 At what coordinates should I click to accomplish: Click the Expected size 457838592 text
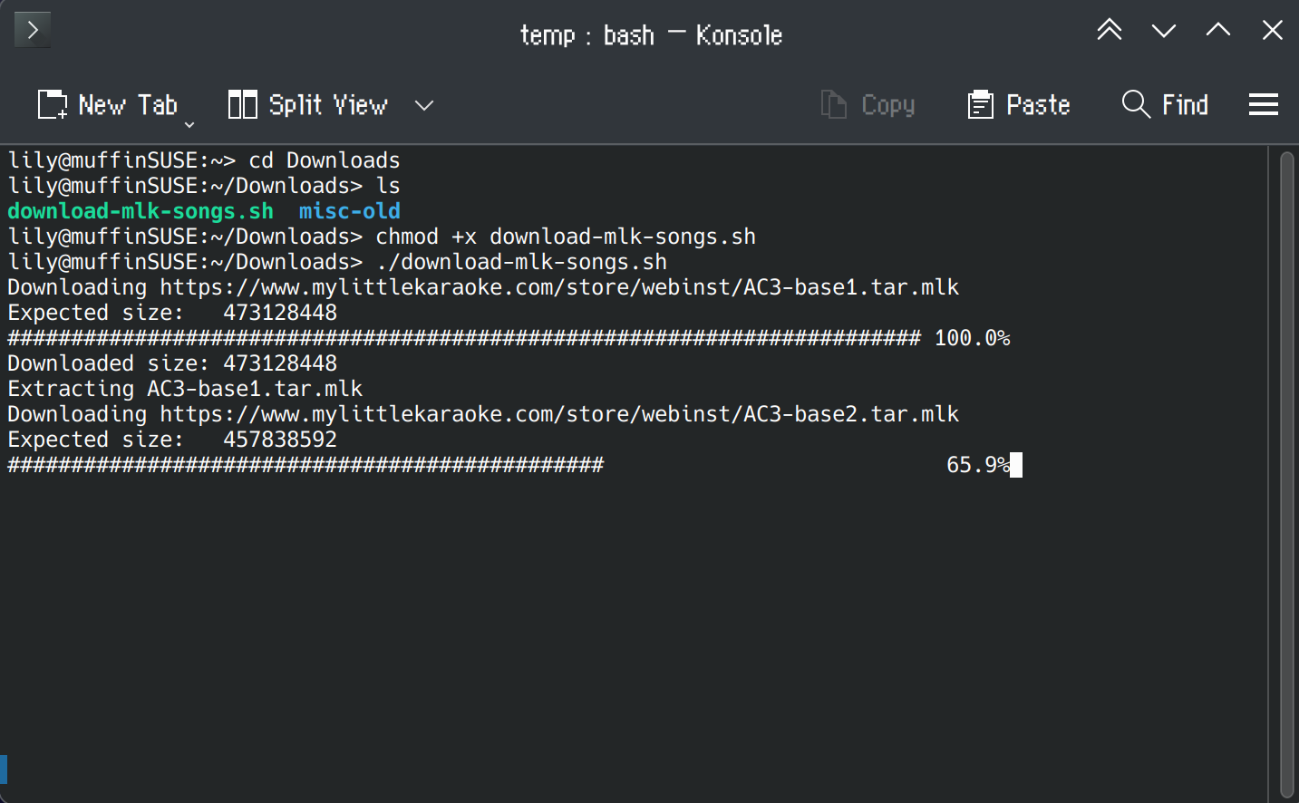172,440
